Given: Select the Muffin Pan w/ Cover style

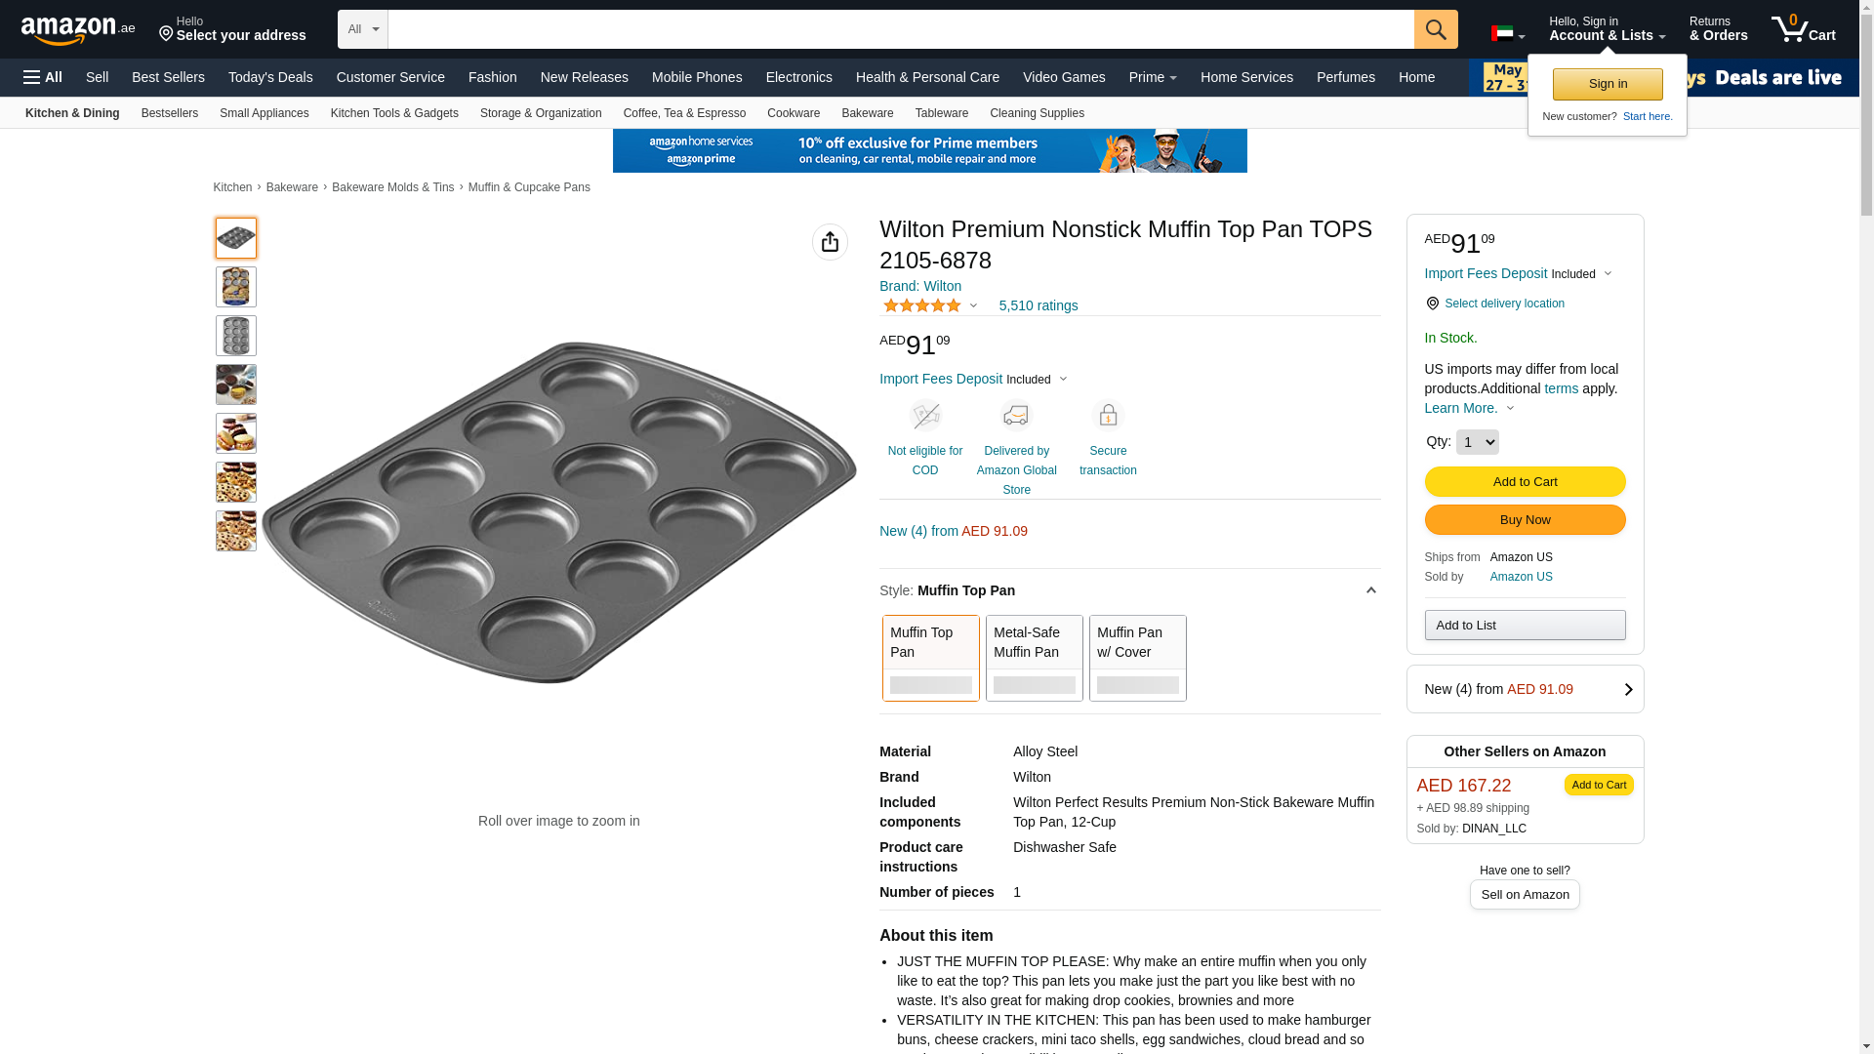Looking at the screenshot, I should (1137, 657).
